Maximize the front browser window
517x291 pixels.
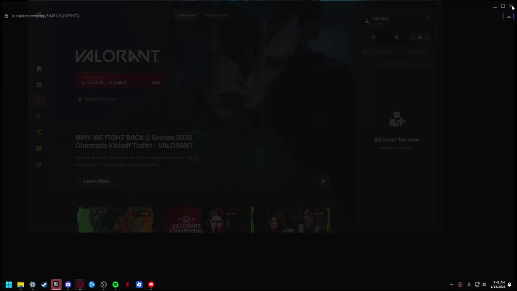click(503, 6)
